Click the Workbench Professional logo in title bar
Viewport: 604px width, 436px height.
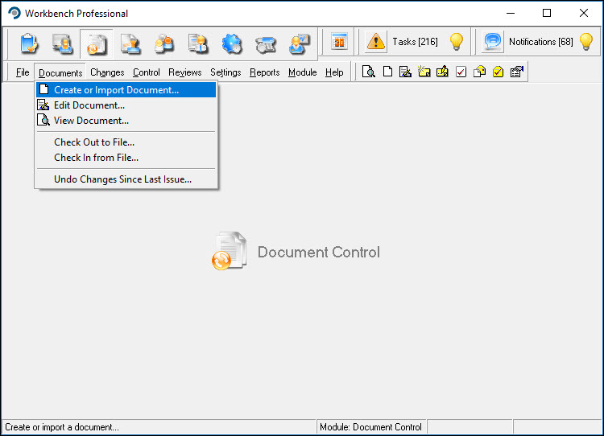tap(14, 13)
